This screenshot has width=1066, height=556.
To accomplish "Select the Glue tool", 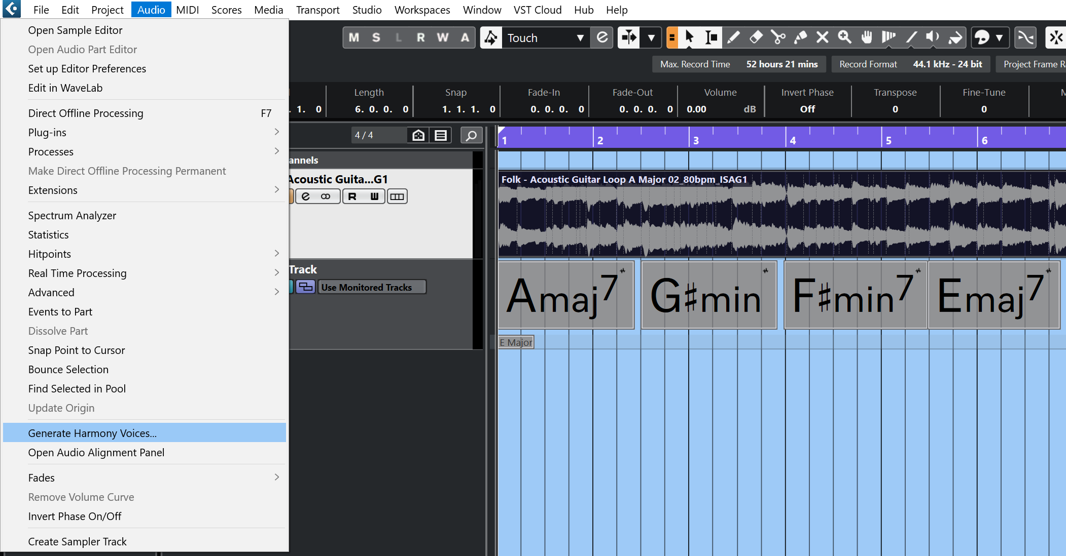I will point(800,37).
